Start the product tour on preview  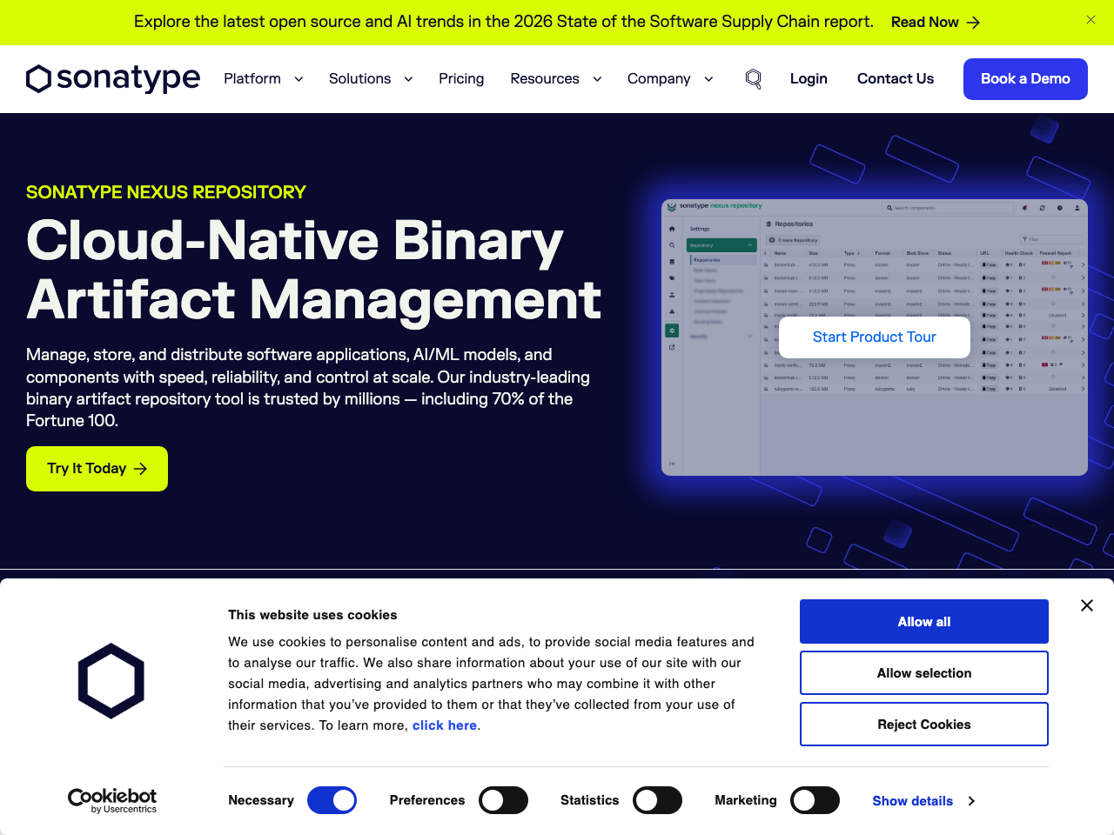click(874, 337)
